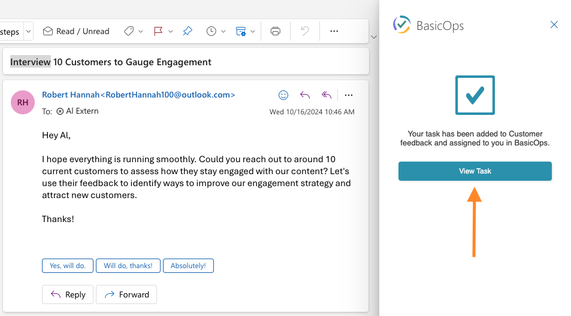Choose the 'Yes, will do.' suggested reply
571x316 pixels.
68,266
